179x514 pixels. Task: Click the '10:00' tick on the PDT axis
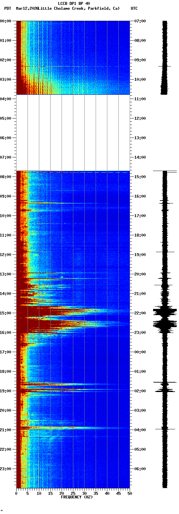6,215
